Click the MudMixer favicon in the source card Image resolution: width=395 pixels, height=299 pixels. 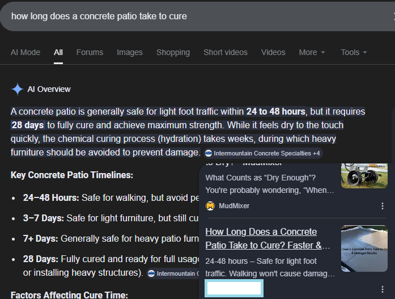[210, 206]
